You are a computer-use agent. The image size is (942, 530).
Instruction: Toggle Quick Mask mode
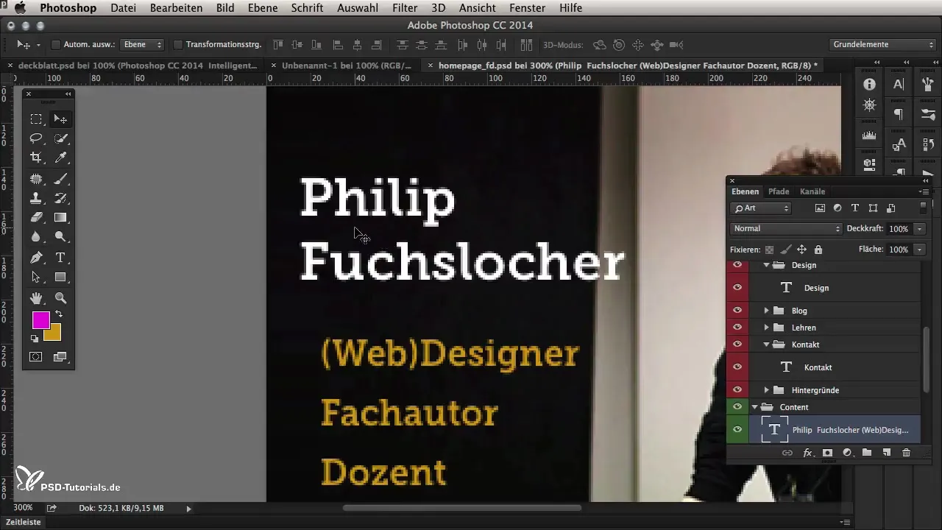point(36,356)
